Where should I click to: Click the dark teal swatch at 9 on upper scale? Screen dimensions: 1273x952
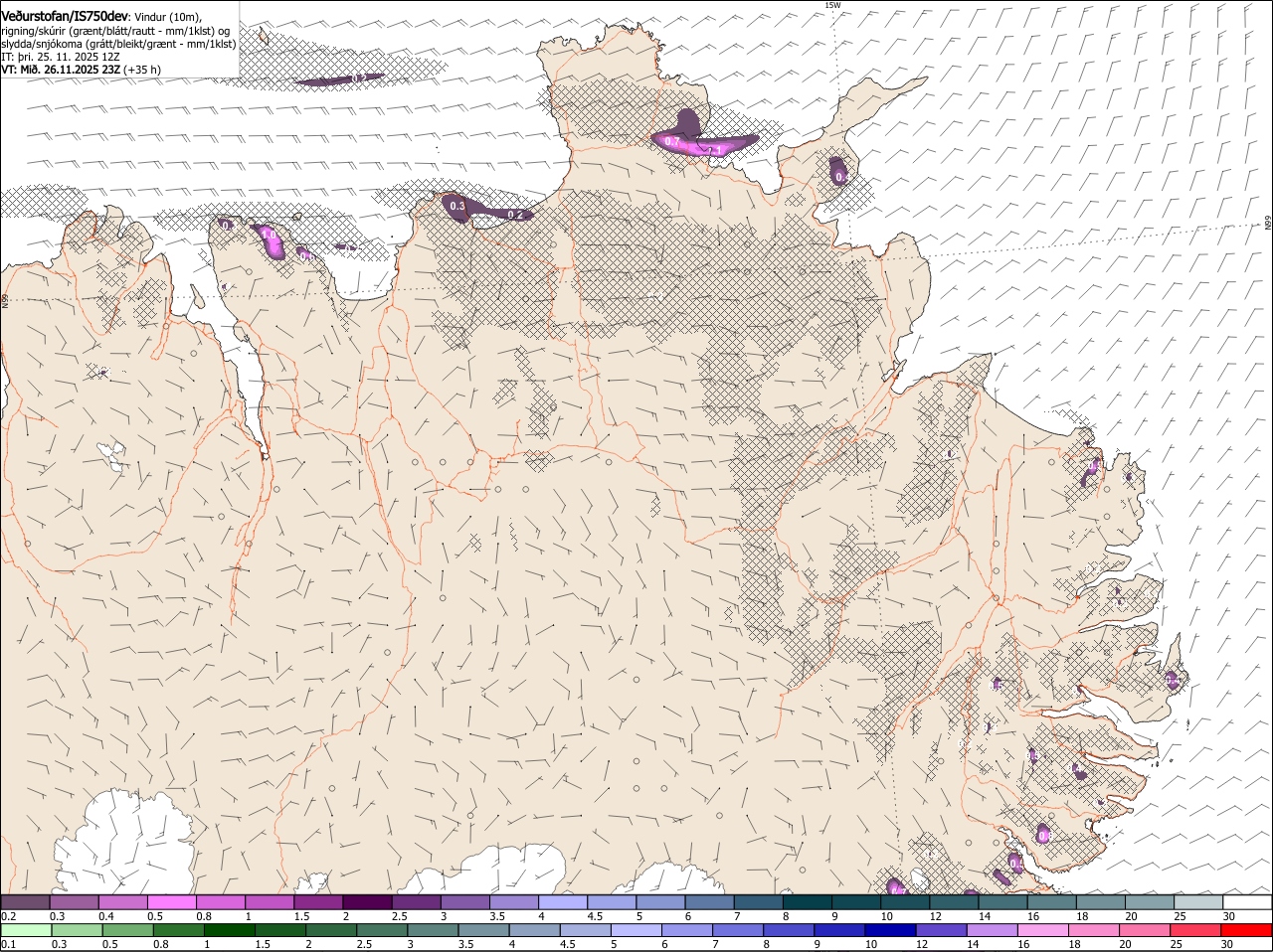[x=856, y=902]
